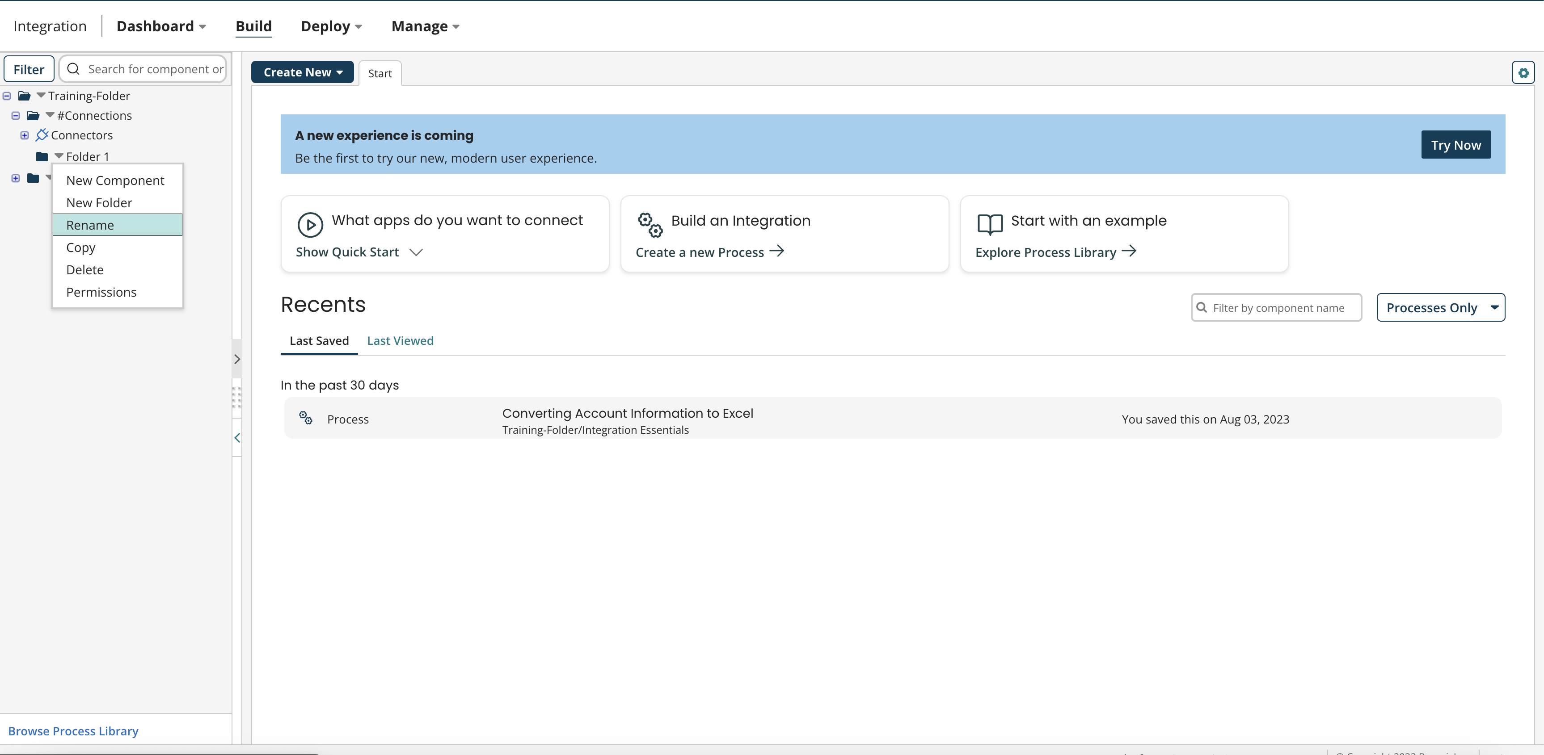Switch to the Last Viewed tab
This screenshot has height=755, width=1544.
coord(400,340)
